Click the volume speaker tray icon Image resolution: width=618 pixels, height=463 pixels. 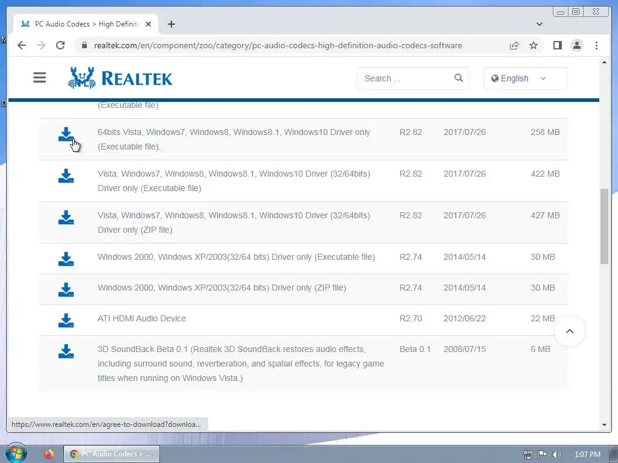pos(556,455)
